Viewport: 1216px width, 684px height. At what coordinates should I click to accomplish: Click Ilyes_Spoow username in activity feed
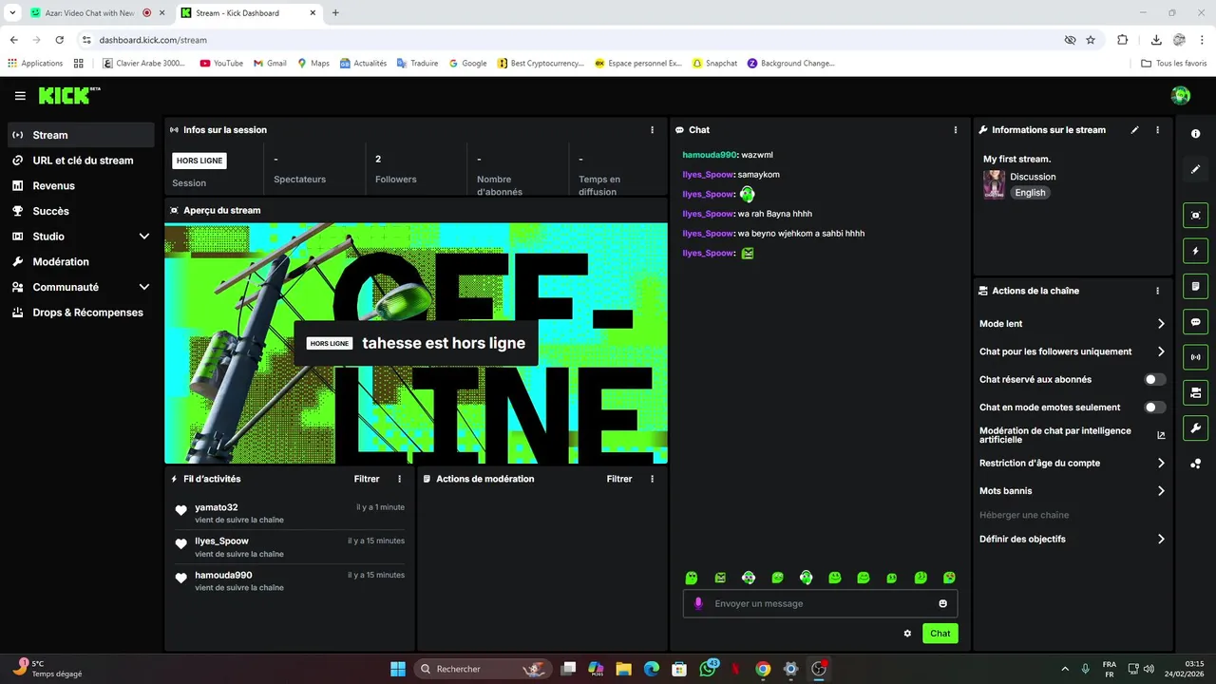[221, 541]
